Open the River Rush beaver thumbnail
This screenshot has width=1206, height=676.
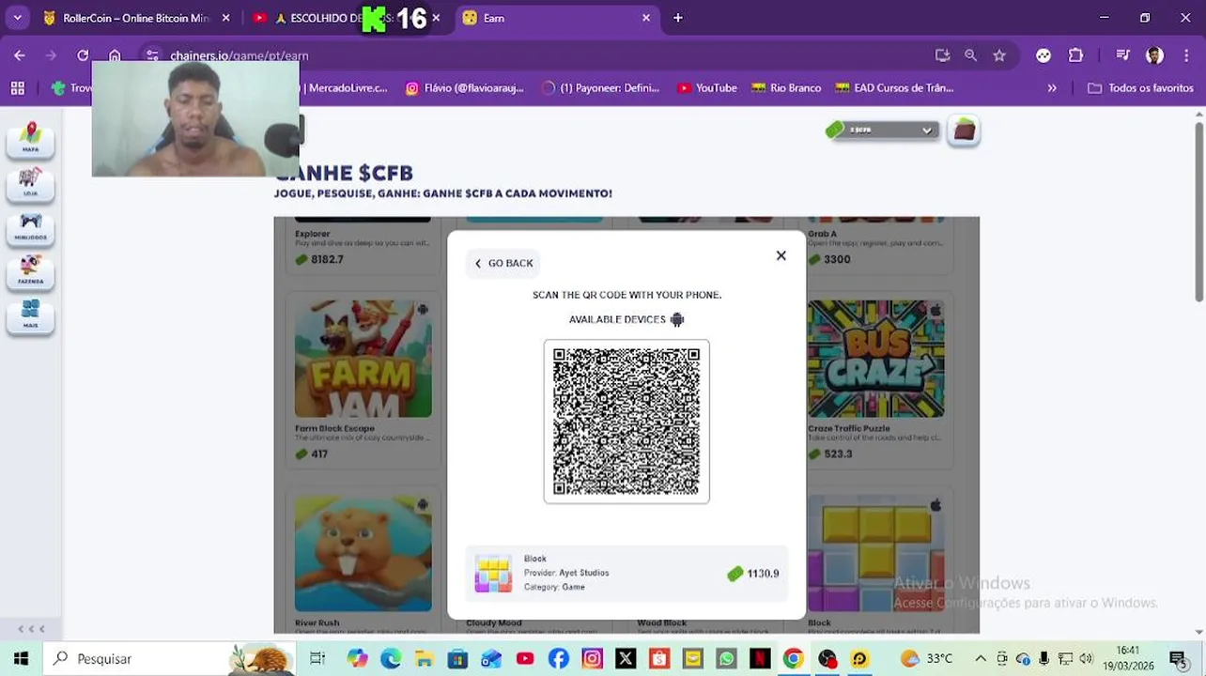(x=363, y=554)
